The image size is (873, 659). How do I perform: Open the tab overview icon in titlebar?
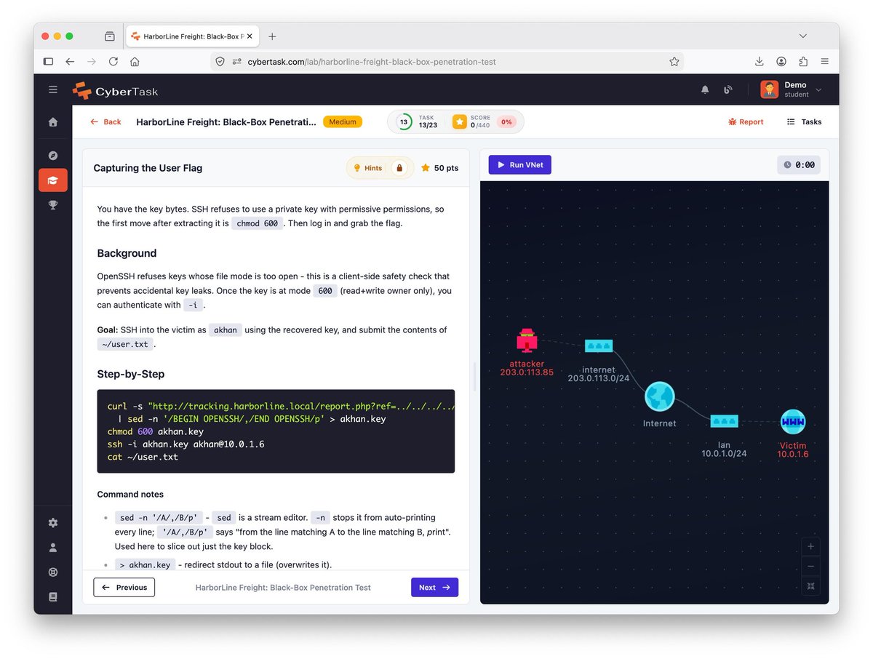(109, 36)
